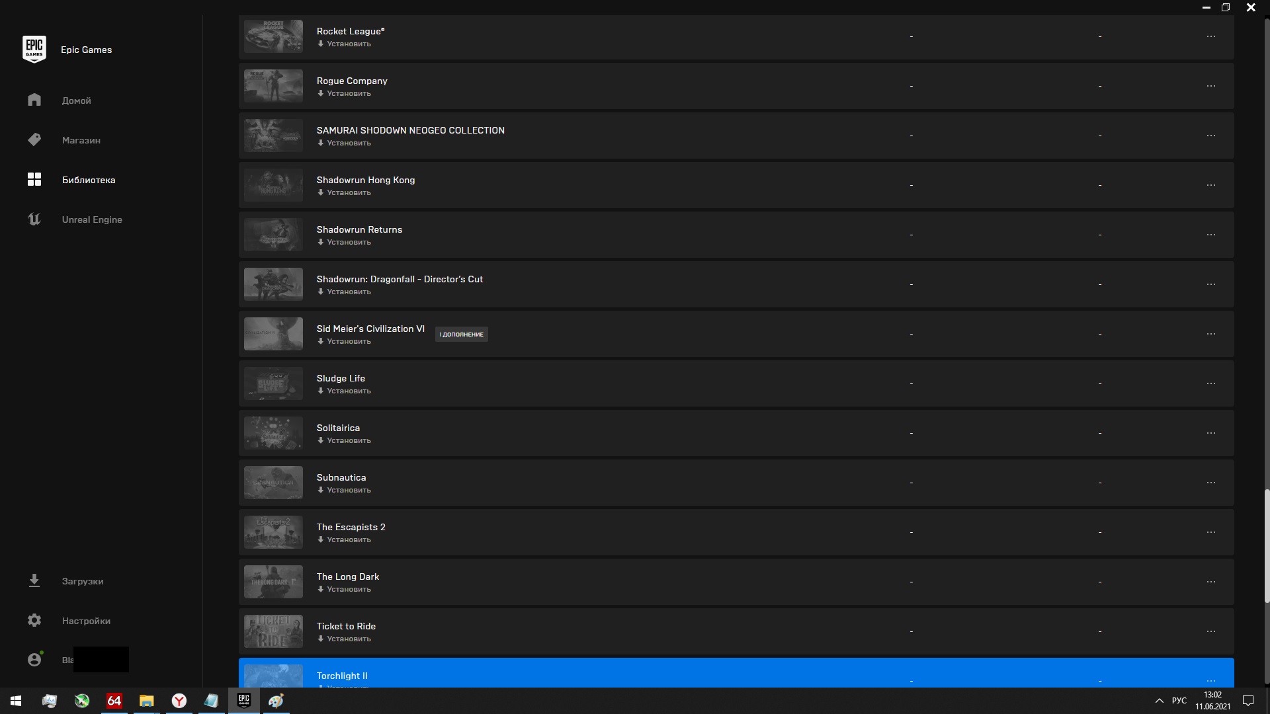Open options menu for Solitairica
The height and width of the screenshot is (714, 1270).
click(x=1210, y=433)
